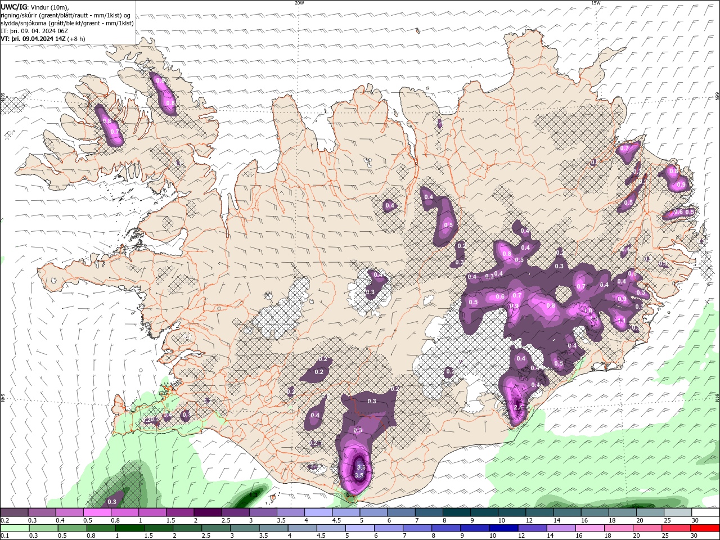This screenshot has width=720, height=540.
Task: Select the bright pink 0.5 snow legend swatch
Action: click(97, 512)
